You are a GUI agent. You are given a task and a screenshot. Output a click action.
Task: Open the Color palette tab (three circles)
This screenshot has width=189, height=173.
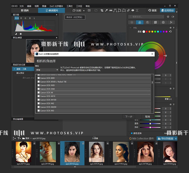(140, 22)
